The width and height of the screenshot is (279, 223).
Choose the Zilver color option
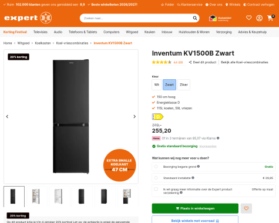[x=184, y=85]
